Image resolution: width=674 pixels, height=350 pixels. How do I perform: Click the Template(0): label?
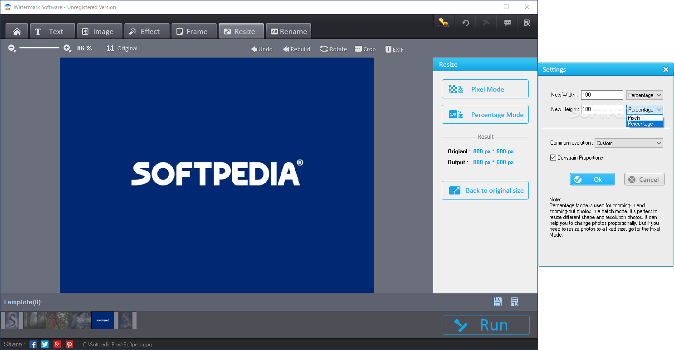pyautogui.click(x=23, y=302)
